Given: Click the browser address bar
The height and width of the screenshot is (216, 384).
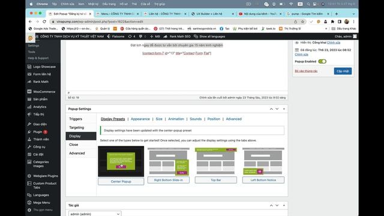Looking at the screenshot, I should (172, 22).
